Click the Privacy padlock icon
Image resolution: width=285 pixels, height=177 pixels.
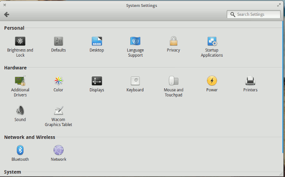point(173,42)
